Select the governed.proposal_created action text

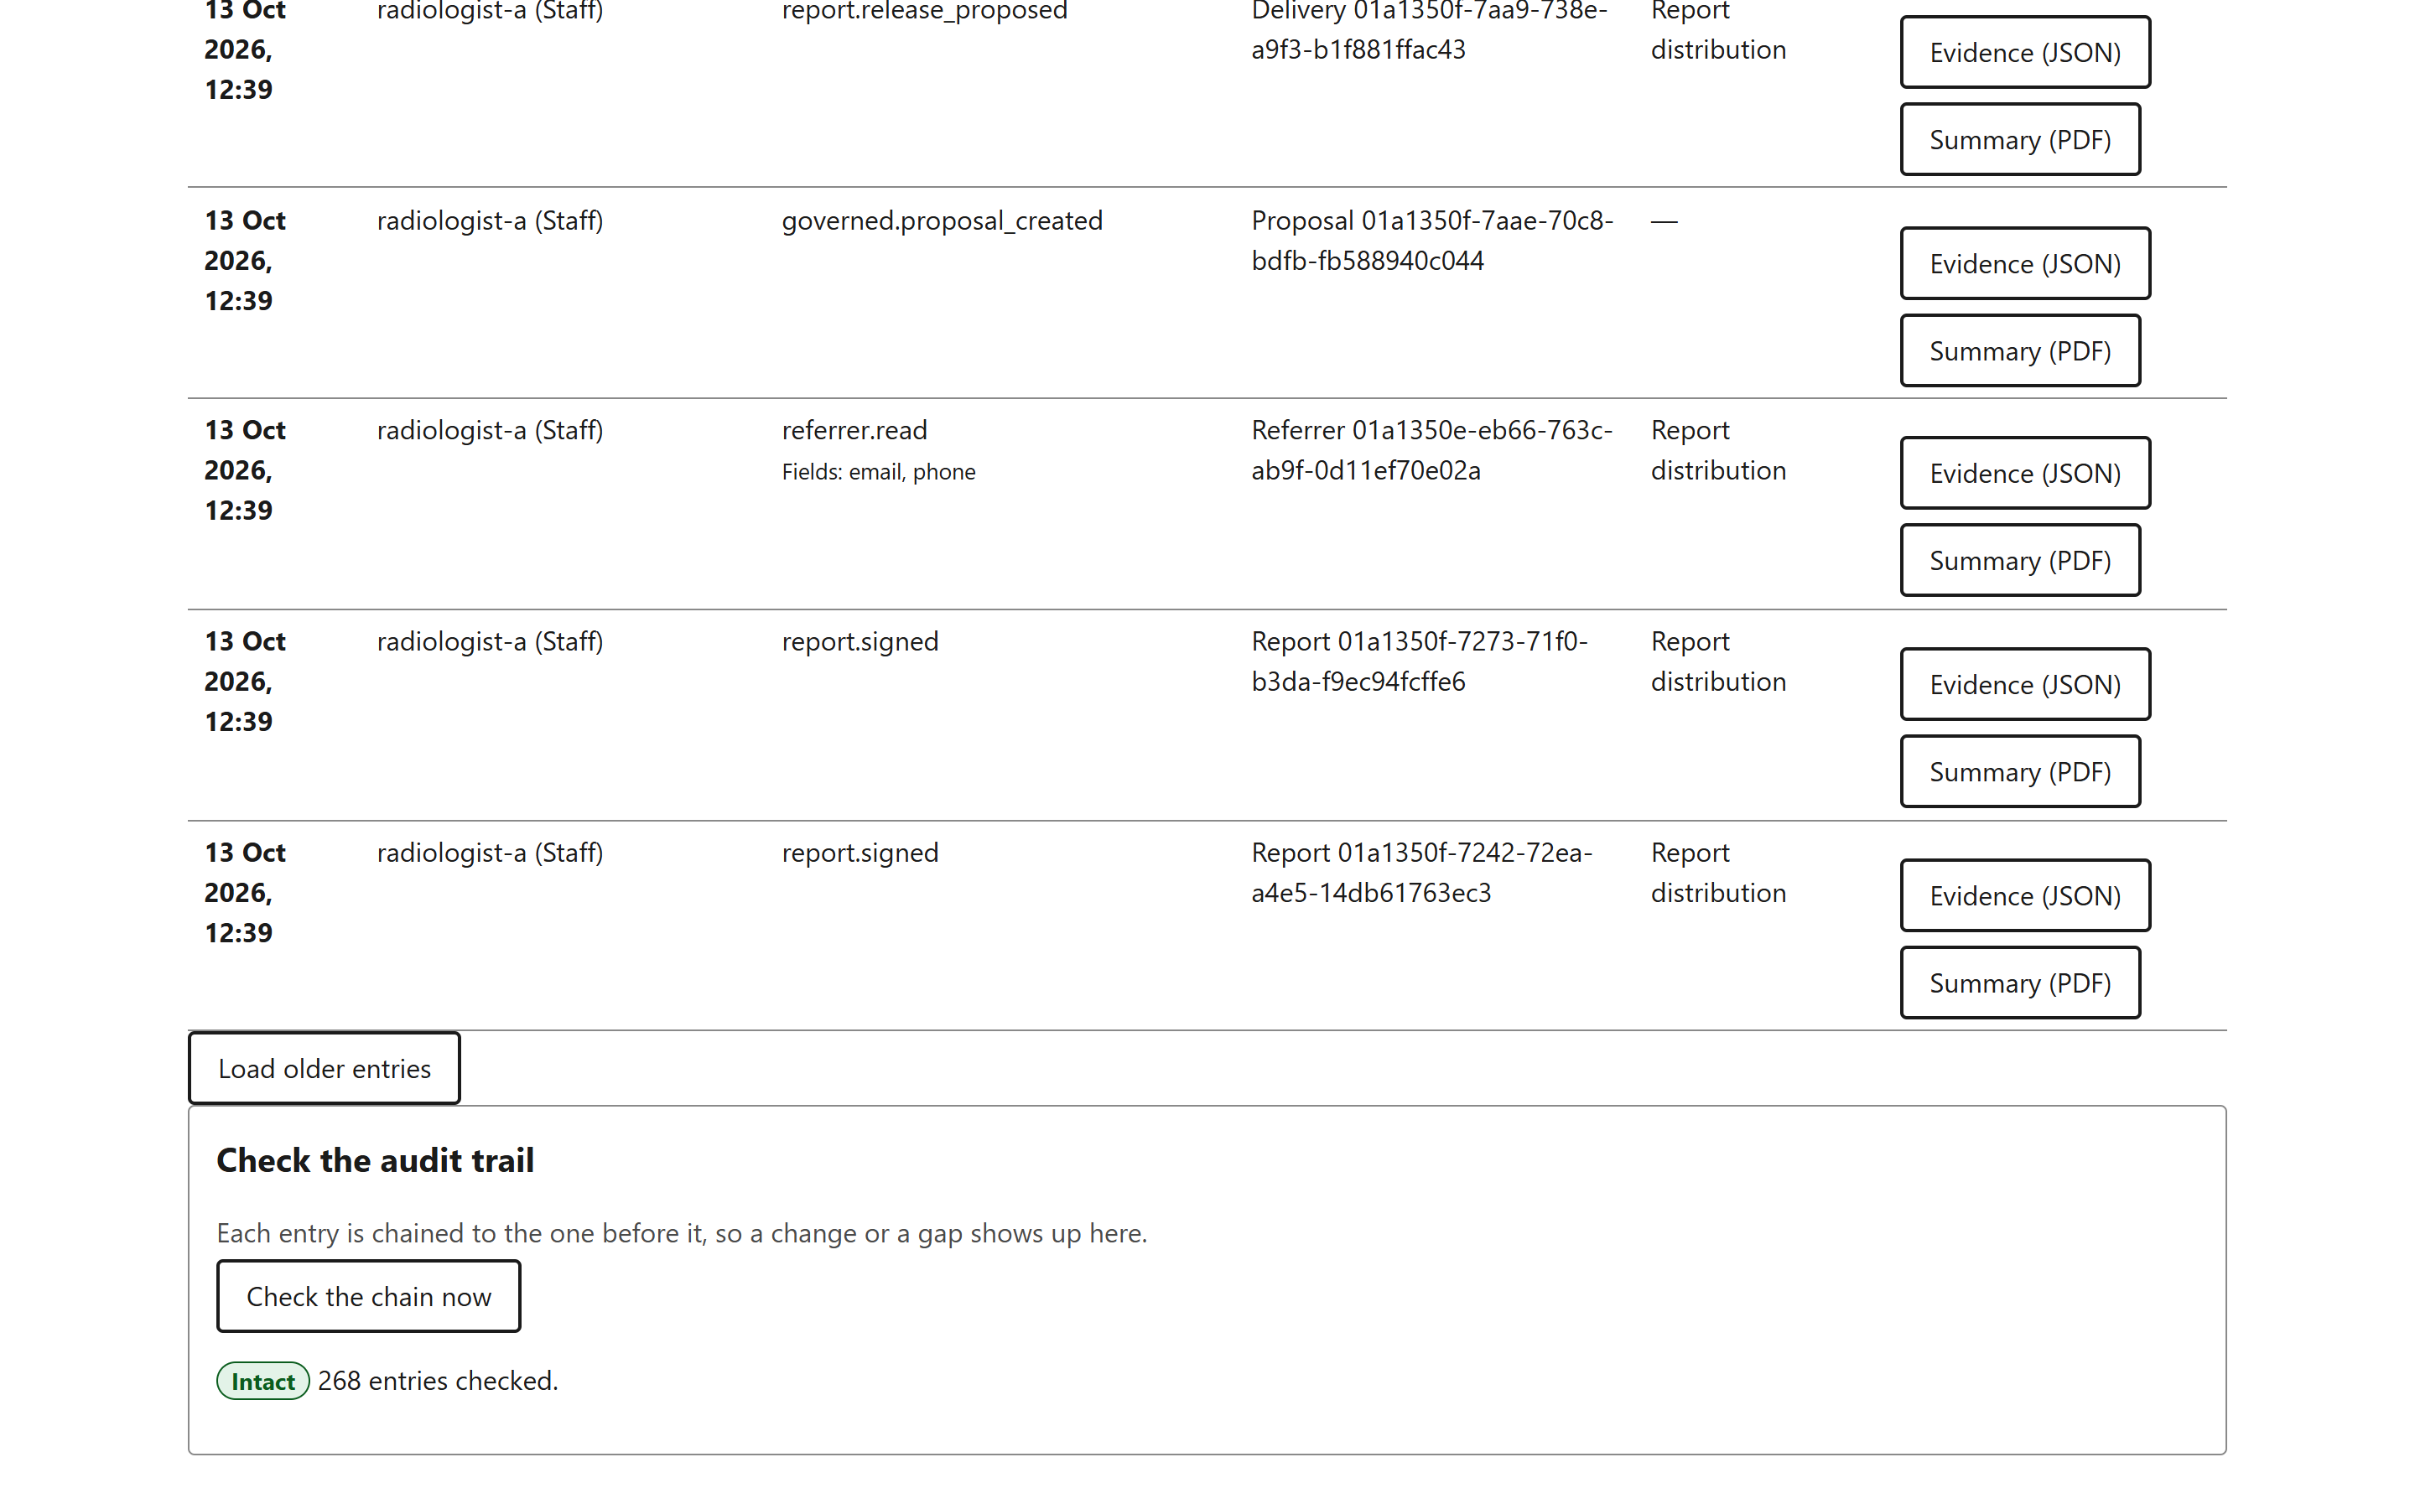[941, 220]
